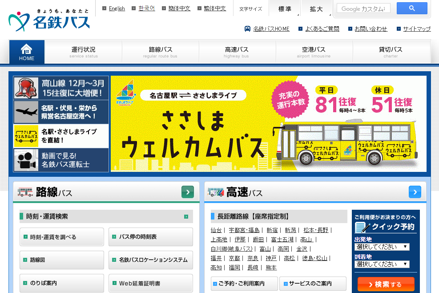Switch language to English
Screen dimensions: 439x293
coord(117,8)
